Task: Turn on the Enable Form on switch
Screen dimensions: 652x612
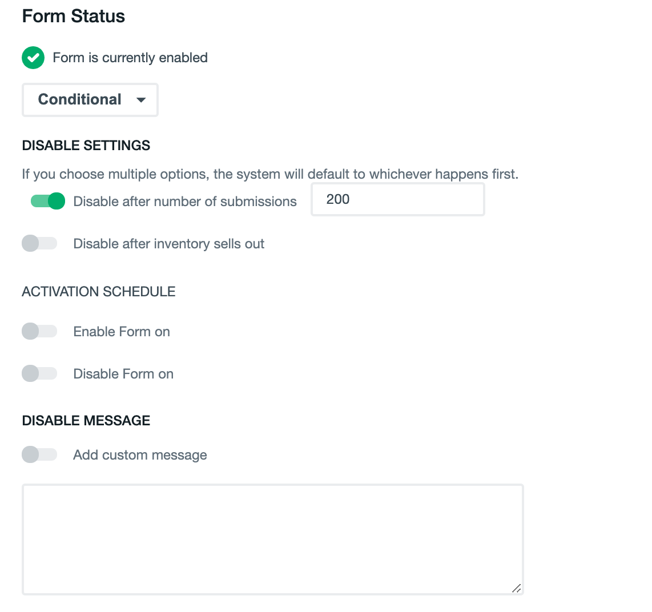Action: (39, 331)
